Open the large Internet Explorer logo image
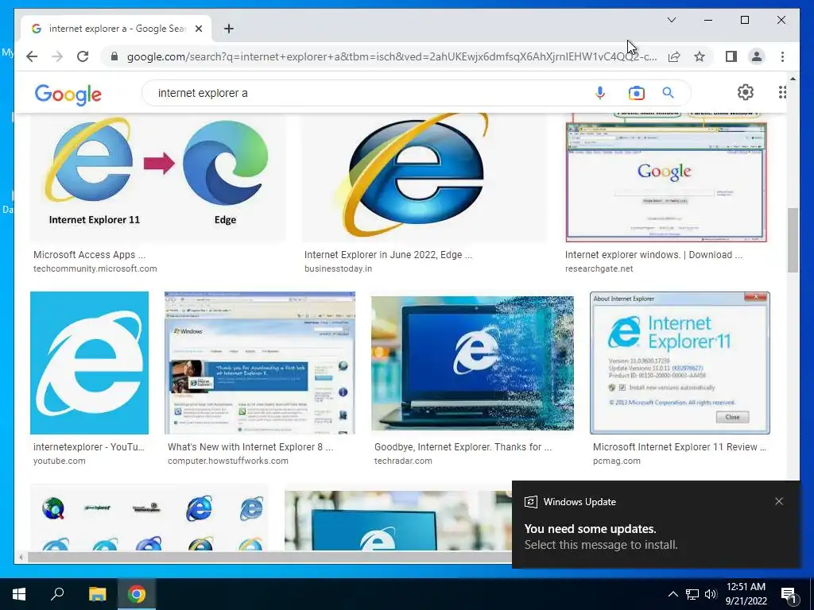Viewport: 814px width, 610px height. [x=424, y=177]
